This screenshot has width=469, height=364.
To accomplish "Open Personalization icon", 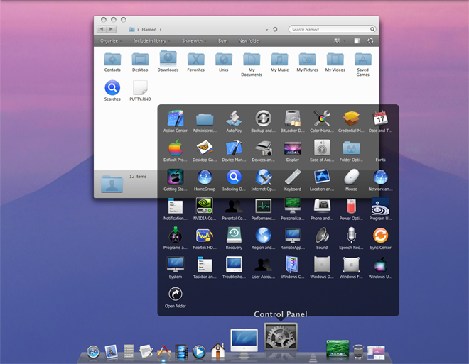I will (x=293, y=206).
